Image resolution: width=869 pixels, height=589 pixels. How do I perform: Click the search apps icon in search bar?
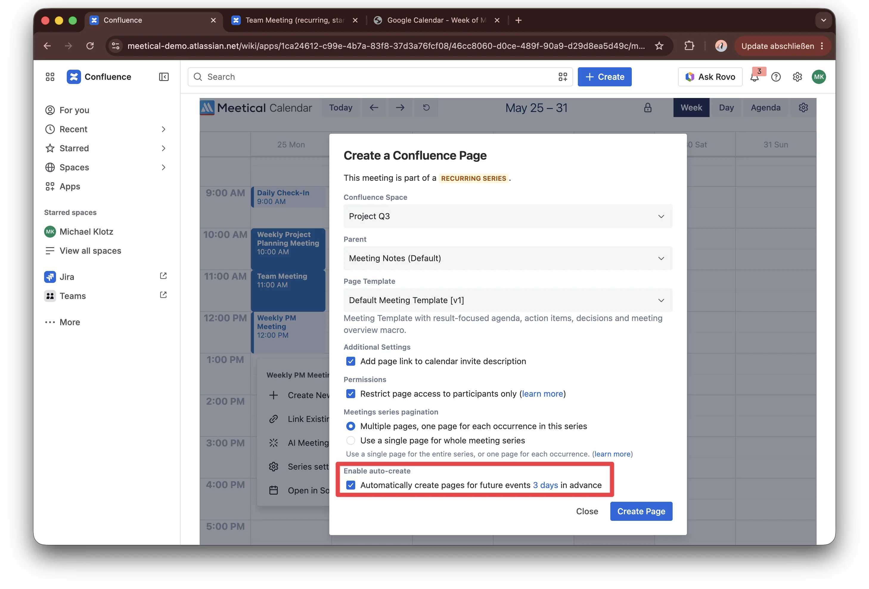563,77
